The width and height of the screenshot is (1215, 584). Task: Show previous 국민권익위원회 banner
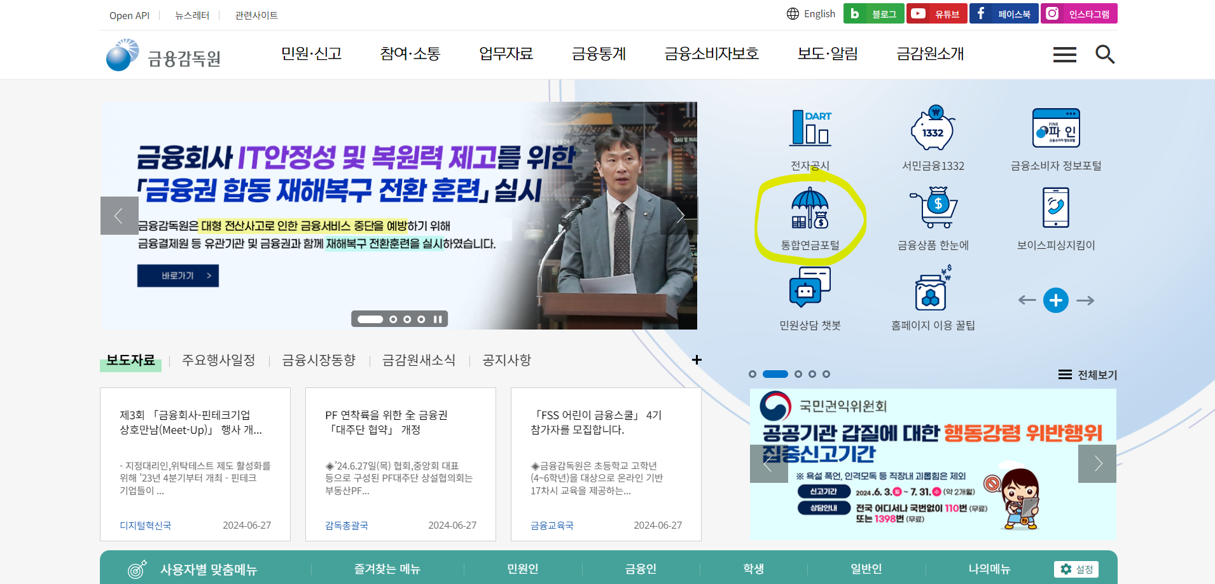point(769,464)
